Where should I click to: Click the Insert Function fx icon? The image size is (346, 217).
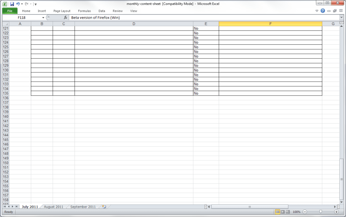[x=65, y=18]
